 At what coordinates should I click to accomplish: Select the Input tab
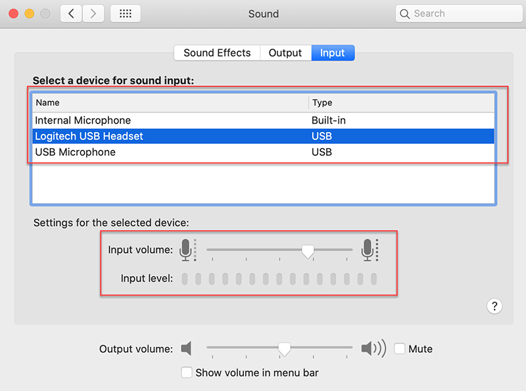click(x=332, y=53)
